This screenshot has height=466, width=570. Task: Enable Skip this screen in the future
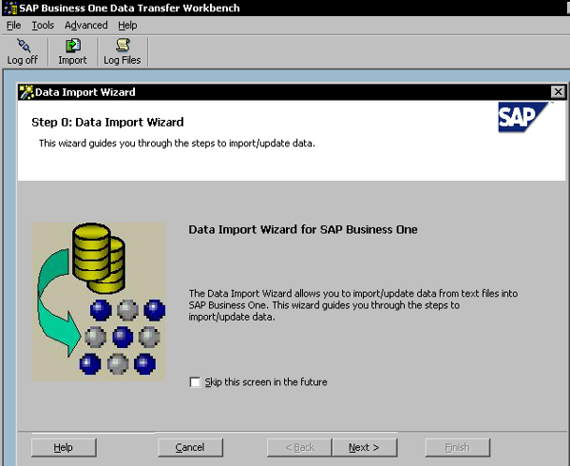[x=195, y=382]
